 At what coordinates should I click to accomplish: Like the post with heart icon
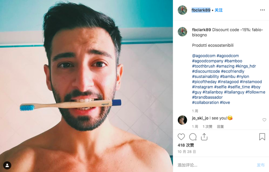181,137
